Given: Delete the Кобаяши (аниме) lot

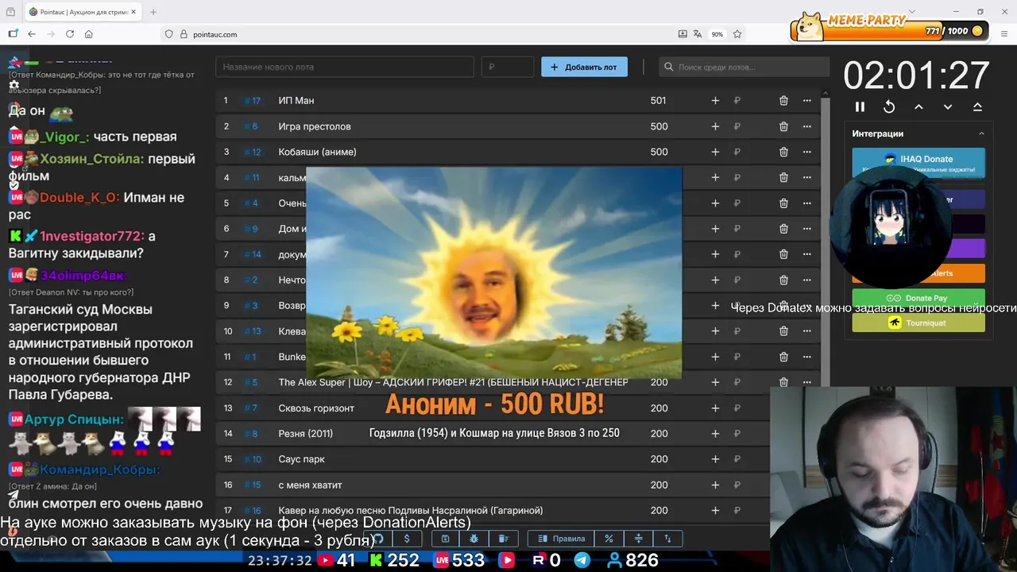Looking at the screenshot, I should click(783, 152).
